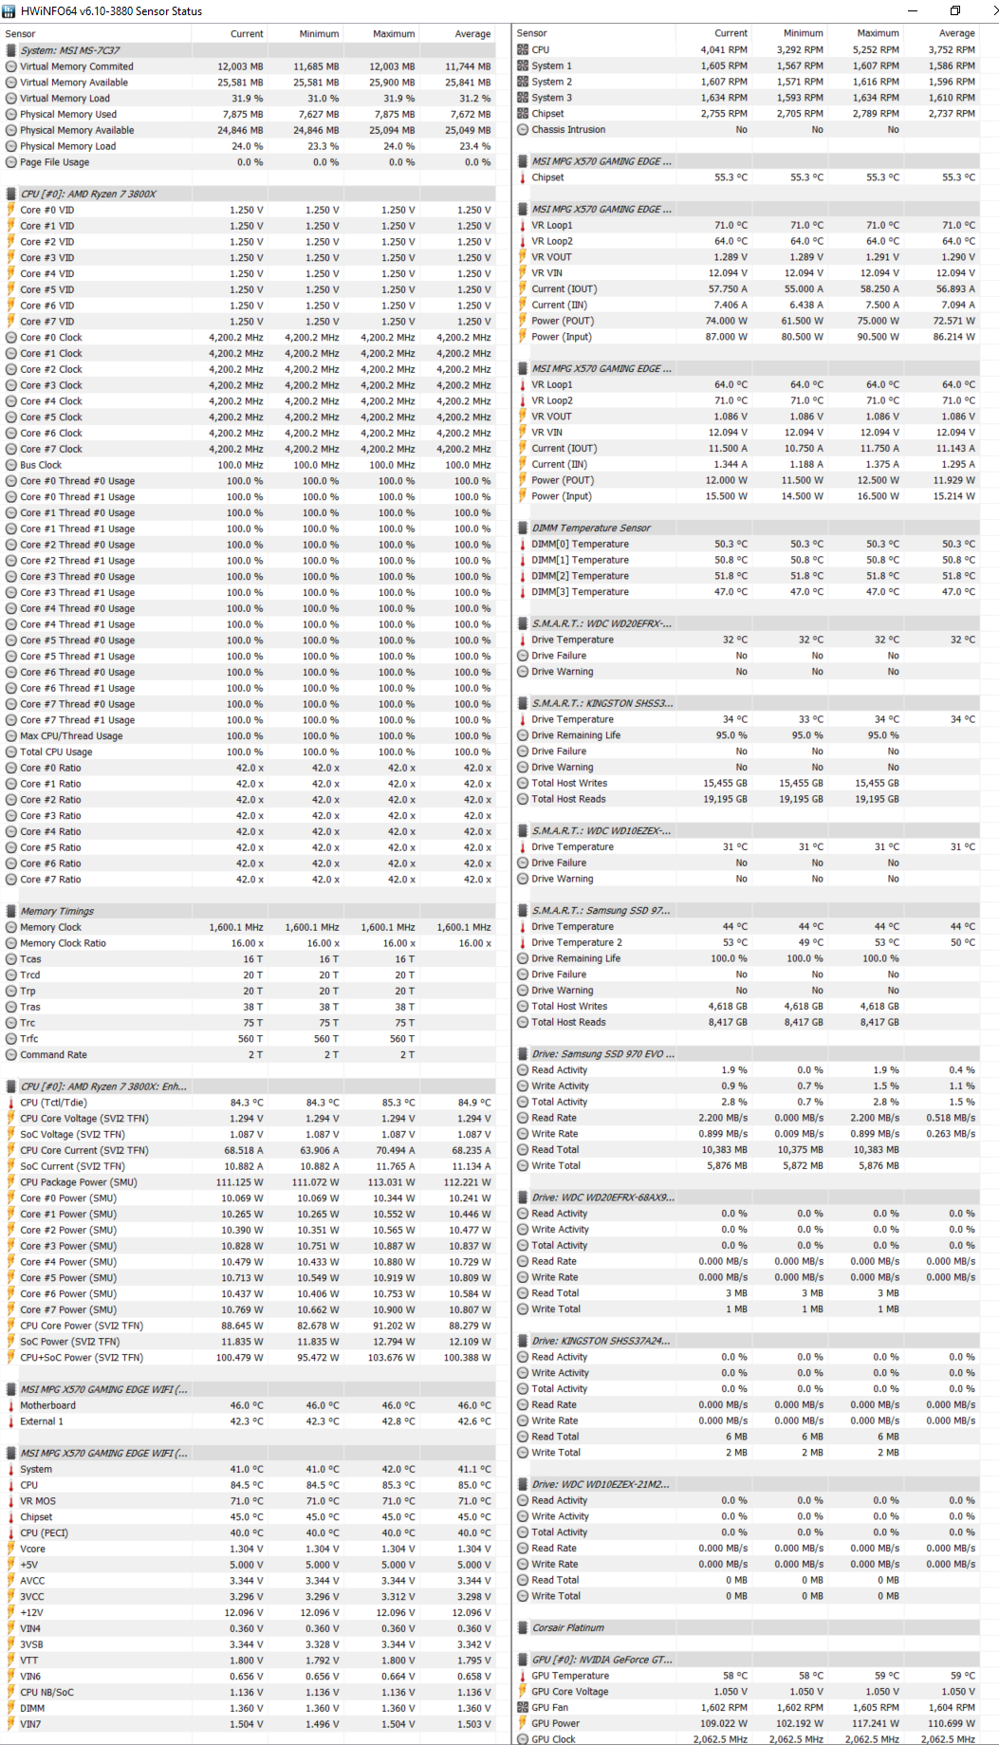999x1745 pixels.
Task: Select the Drive: WDC WD10EZEX-21M2 group header
Action: pyautogui.click(x=747, y=1484)
